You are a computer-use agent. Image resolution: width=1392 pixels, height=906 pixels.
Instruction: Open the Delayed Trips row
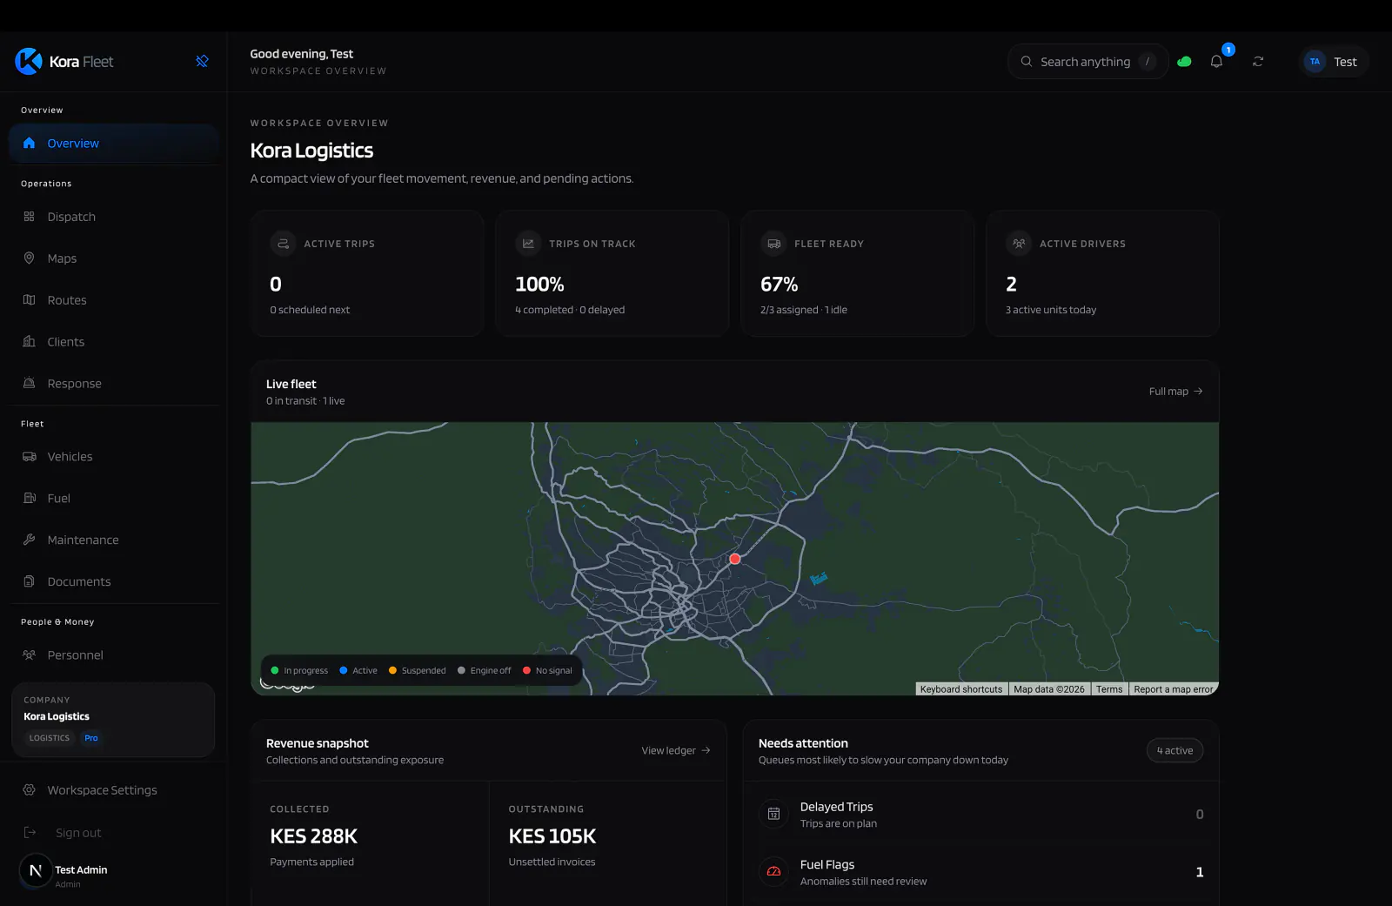coord(980,815)
